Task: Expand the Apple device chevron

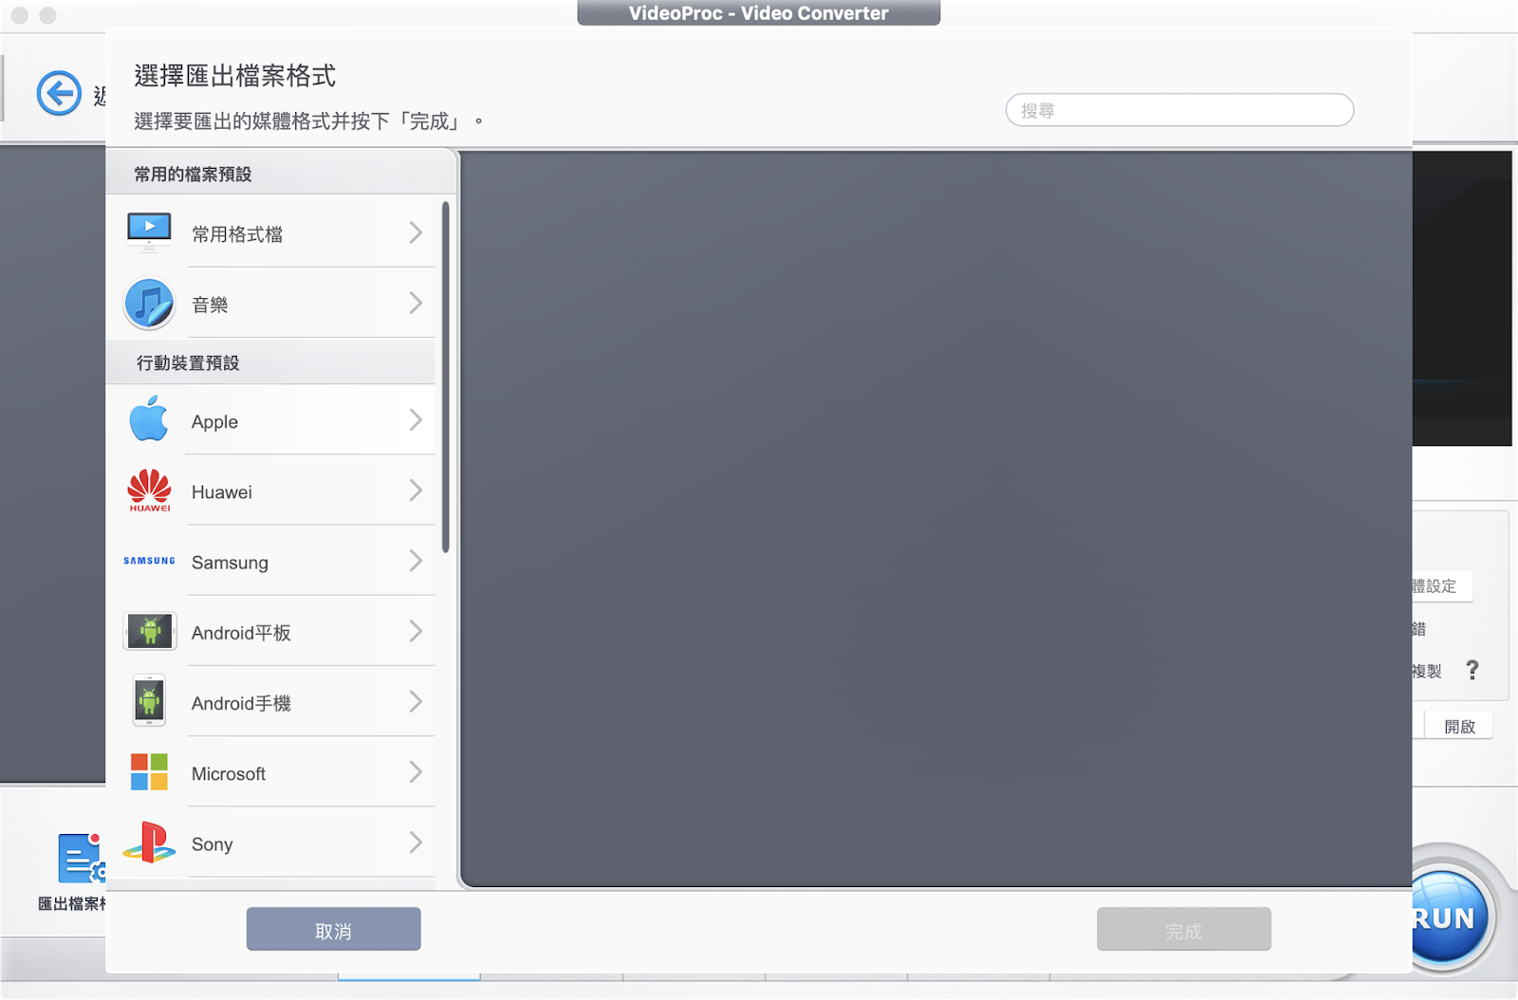Action: 416,420
